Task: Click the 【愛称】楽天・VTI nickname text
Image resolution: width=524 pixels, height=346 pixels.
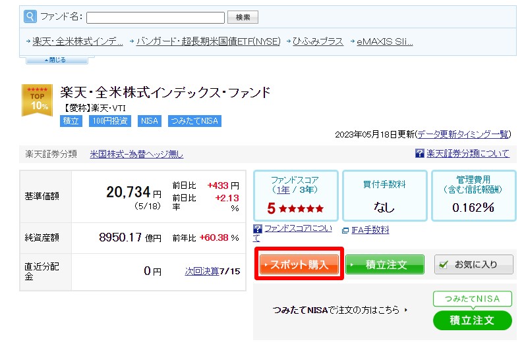Action: point(94,108)
